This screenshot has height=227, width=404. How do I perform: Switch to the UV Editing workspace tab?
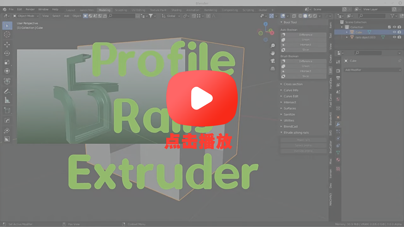(138, 10)
